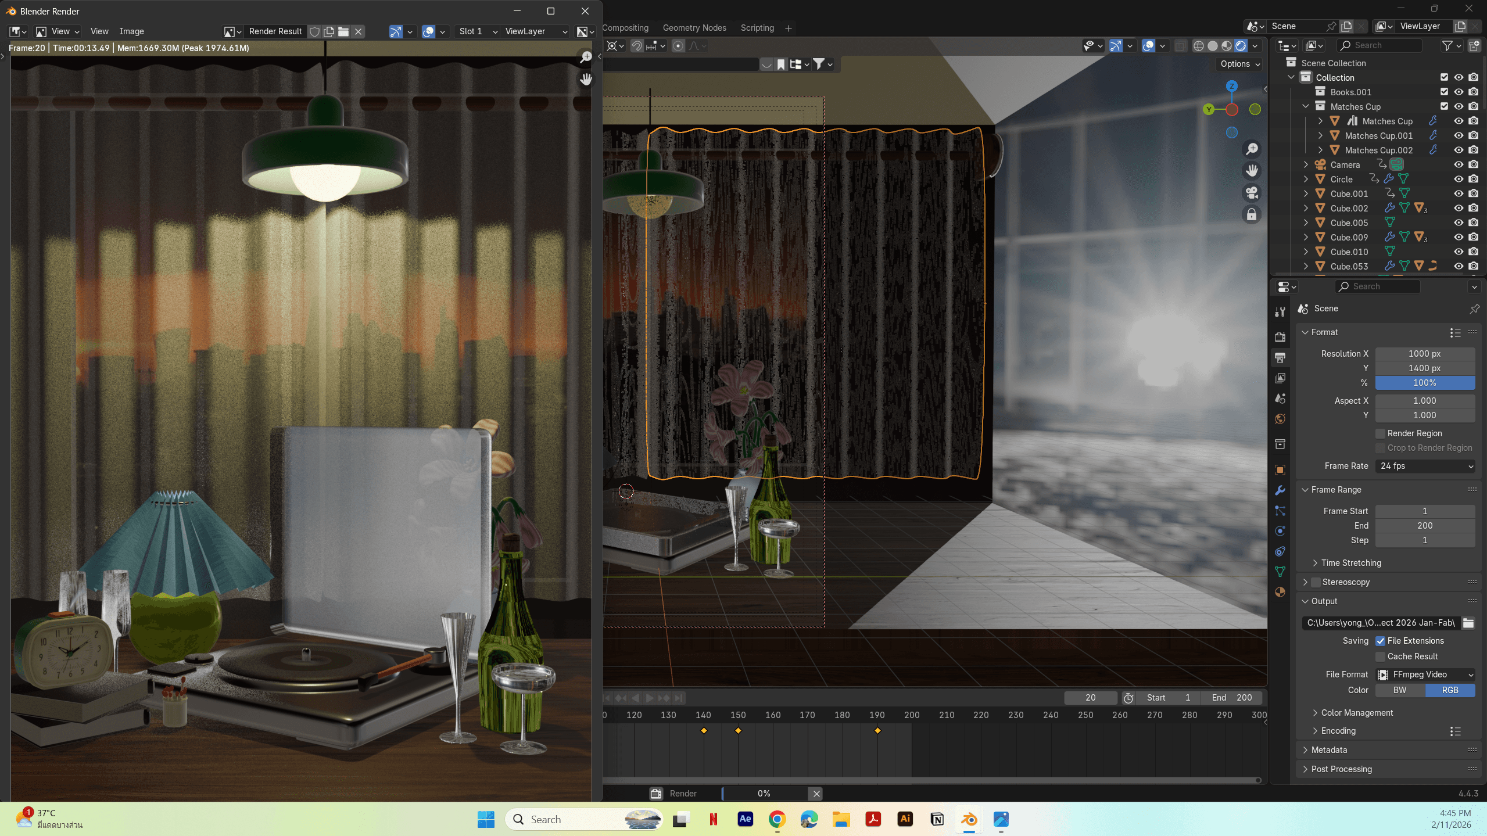
Task: Click the folder icon beside output path
Action: [1468, 623]
